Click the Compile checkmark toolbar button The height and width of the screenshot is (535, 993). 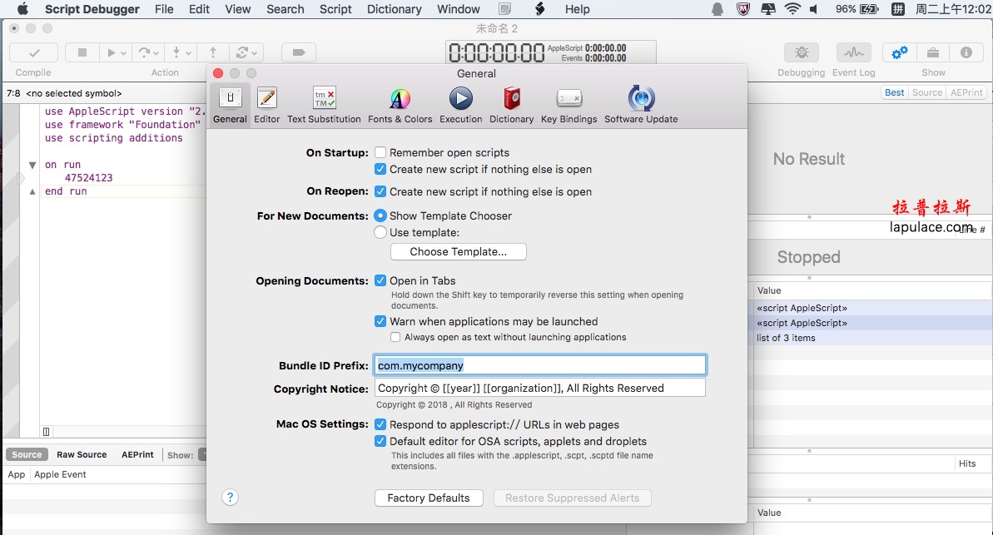click(x=34, y=52)
